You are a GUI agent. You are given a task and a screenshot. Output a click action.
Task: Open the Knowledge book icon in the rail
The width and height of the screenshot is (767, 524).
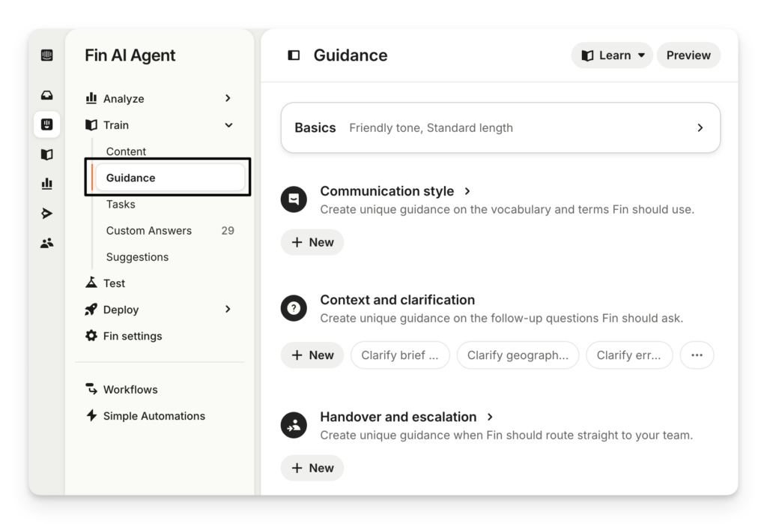point(47,154)
